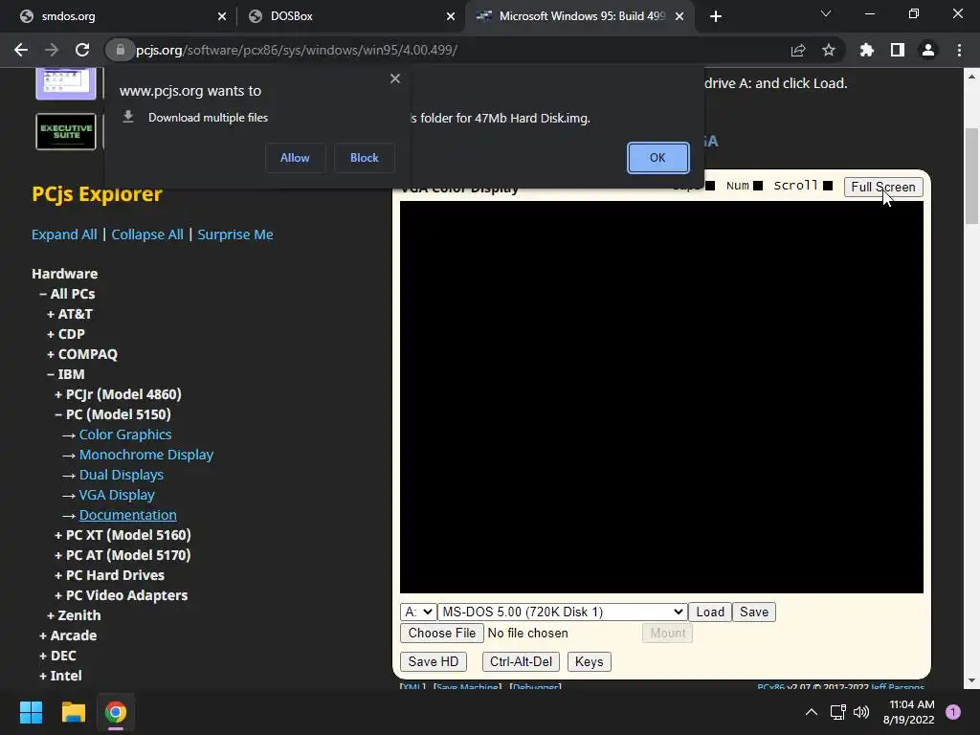
Task: Expand the Zenith tree node
Action: pos(74,615)
